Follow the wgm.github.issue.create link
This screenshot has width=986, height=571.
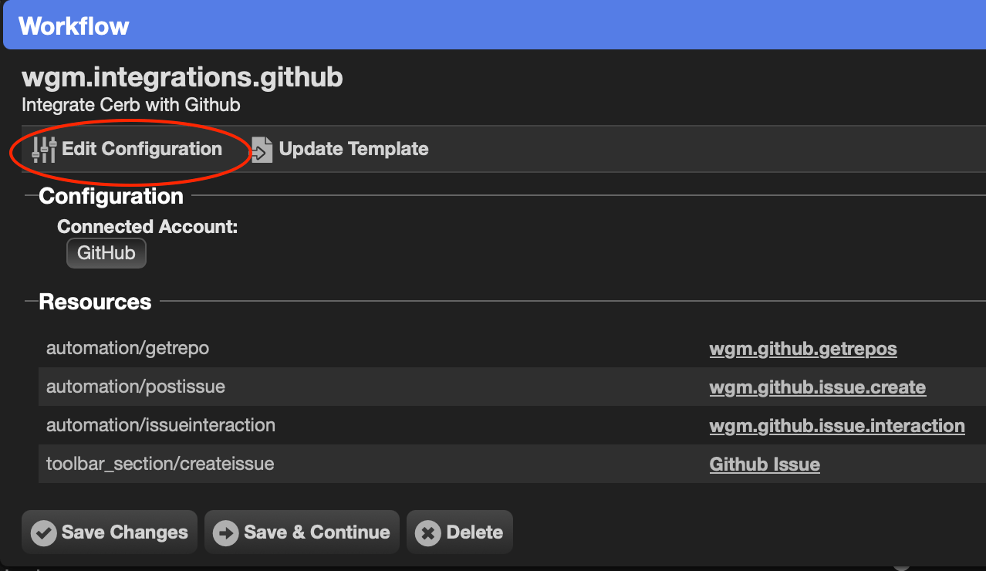pos(817,387)
